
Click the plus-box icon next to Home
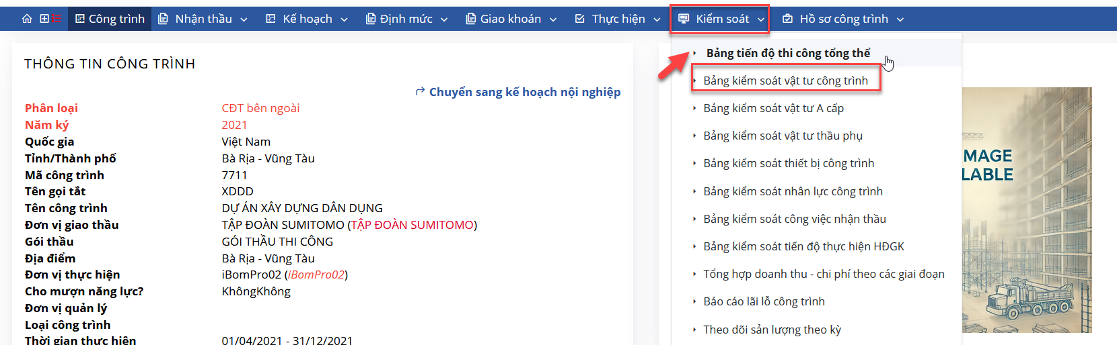44,19
